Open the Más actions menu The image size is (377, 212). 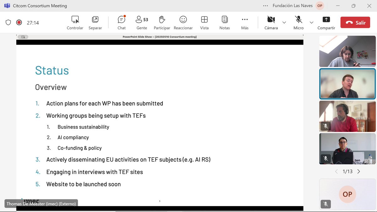(245, 23)
